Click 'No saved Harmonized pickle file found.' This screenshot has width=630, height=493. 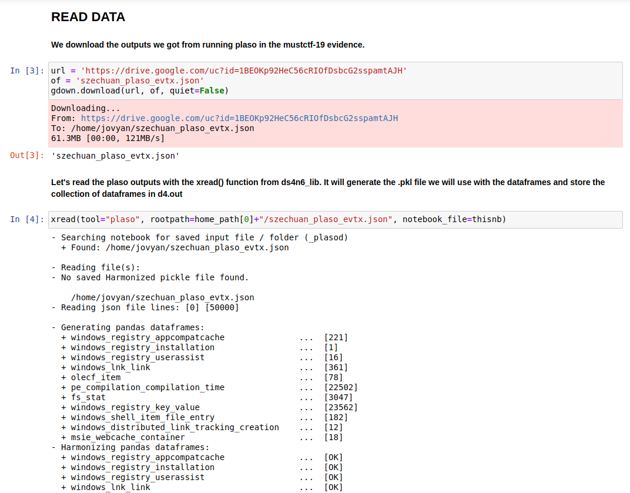[150, 277]
